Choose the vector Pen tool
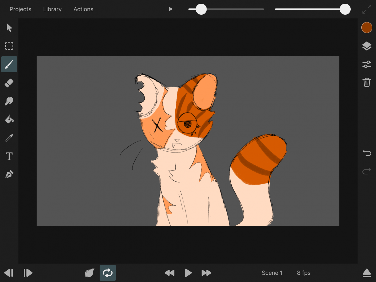Image resolution: width=376 pixels, height=282 pixels. point(9,174)
